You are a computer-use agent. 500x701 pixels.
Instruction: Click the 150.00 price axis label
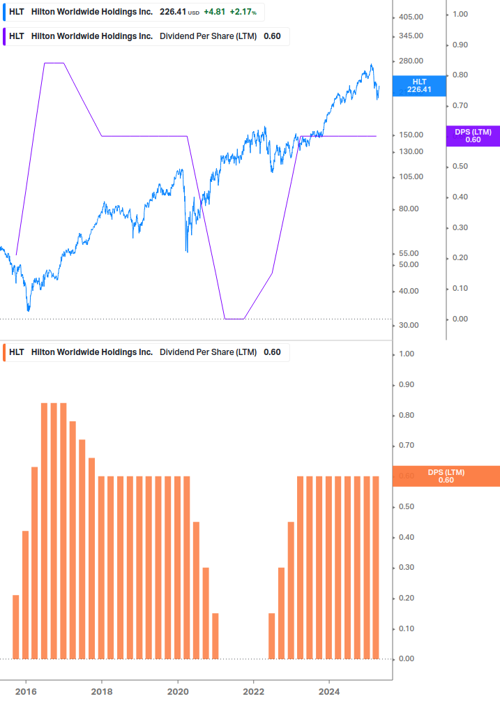411,135
